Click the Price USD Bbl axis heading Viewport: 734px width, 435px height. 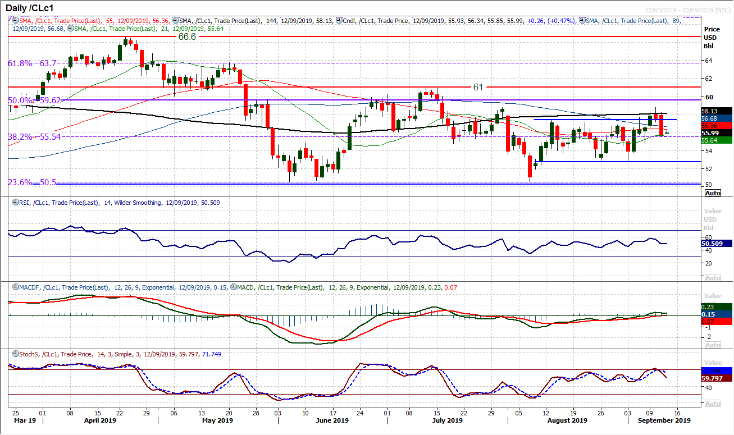(x=713, y=36)
